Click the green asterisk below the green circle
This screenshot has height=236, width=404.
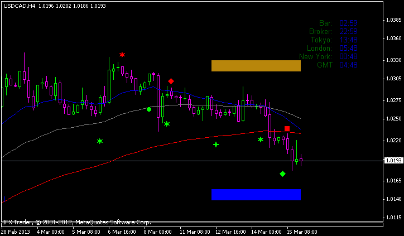167,124
